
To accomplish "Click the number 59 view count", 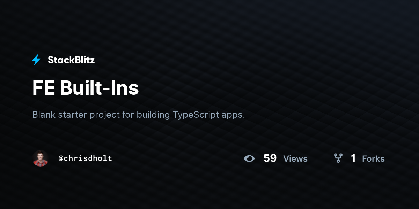I will (x=270, y=158).
